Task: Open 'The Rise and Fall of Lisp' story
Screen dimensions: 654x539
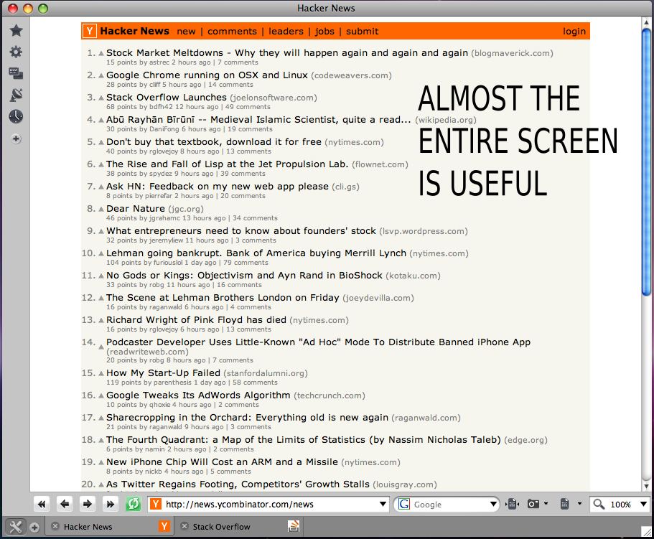Action: tap(228, 164)
